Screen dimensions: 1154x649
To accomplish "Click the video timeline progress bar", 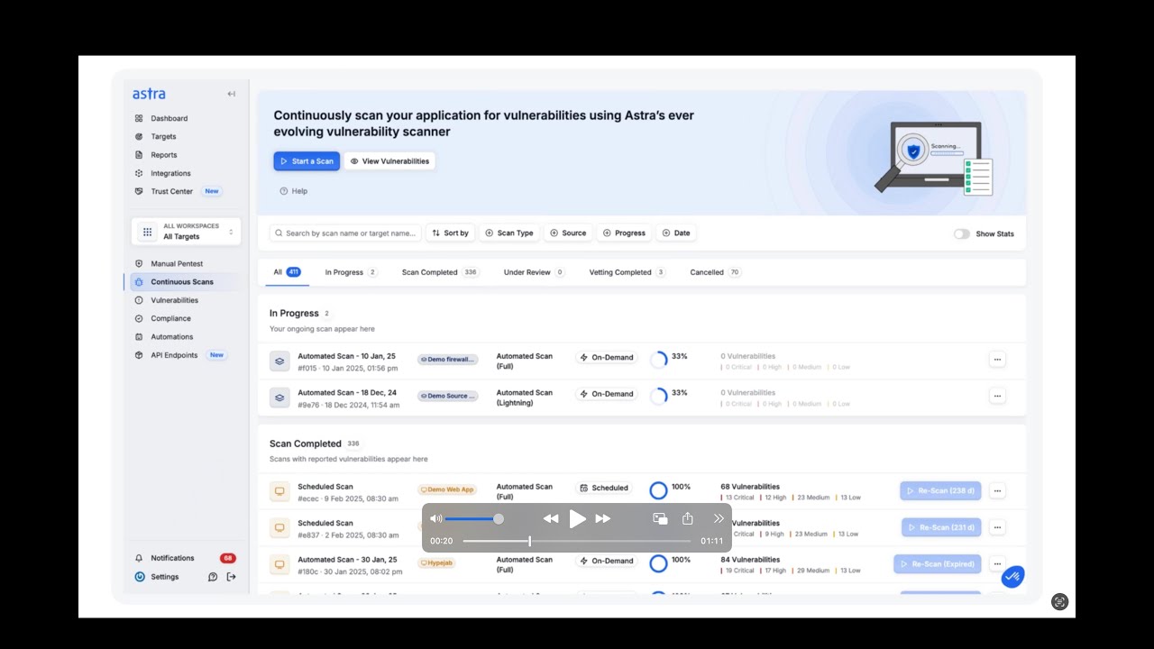I will tap(577, 541).
